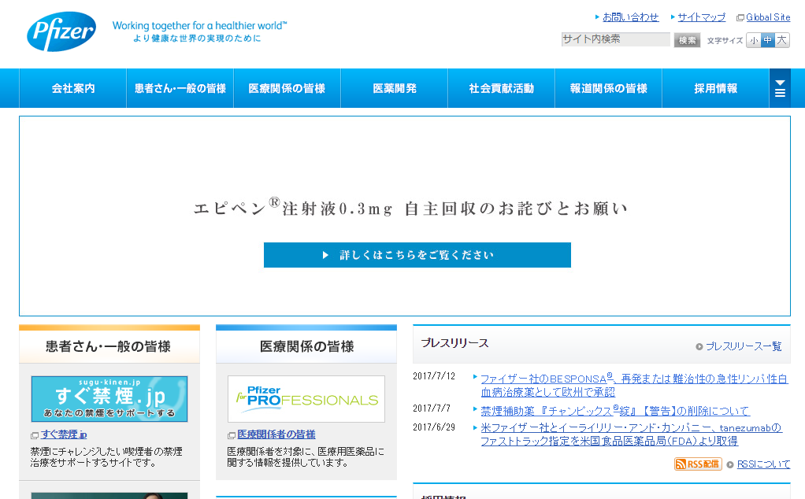The width and height of the screenshot is (805, 499).
Task: Click the 2017/6/29 press release date
Action: click(434, 427)
